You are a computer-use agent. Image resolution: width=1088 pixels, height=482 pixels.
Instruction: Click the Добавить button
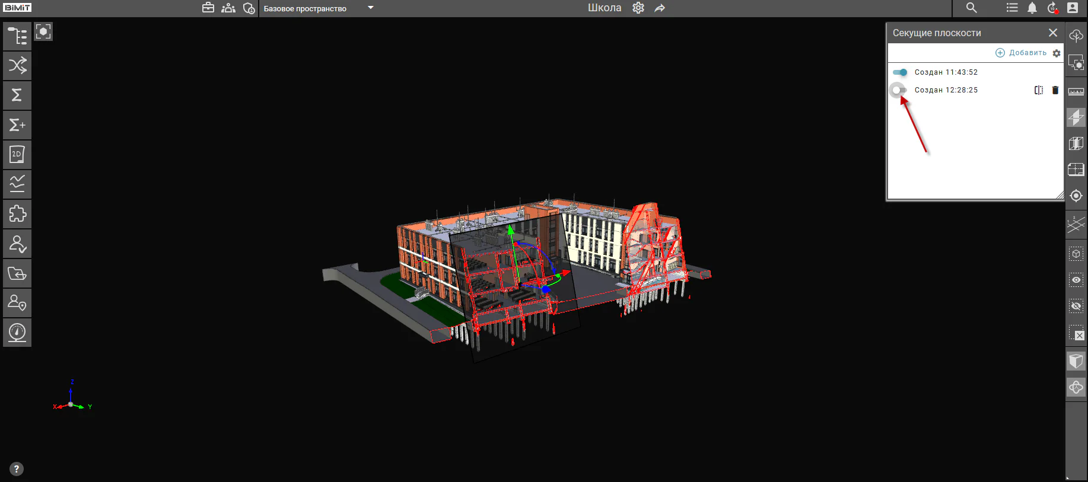click(1021, 53)
